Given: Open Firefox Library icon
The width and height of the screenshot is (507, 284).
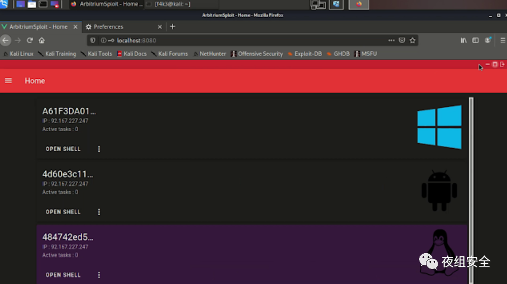Looking at the screenshot, I should click(x=463, y=40).
